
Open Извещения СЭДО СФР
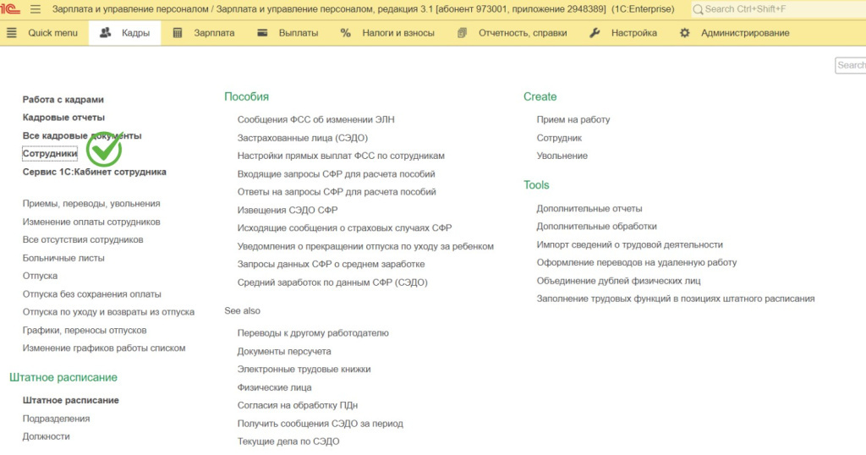click(x=288, y=210)
